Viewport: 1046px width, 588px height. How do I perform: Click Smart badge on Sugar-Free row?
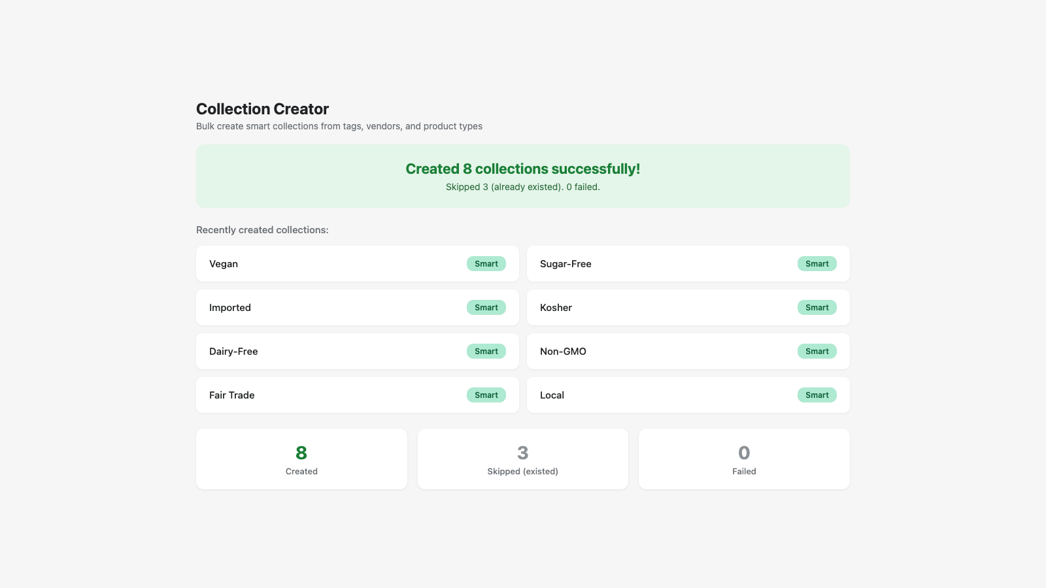[x=817, y=264]
